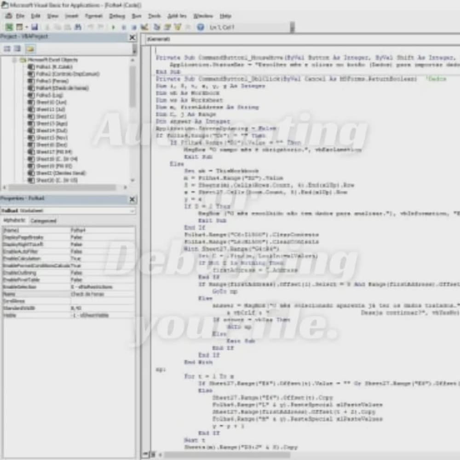Switch to Categorized properties tab
The height and width of the screenshot is (460, 460).
coord(43,221)
